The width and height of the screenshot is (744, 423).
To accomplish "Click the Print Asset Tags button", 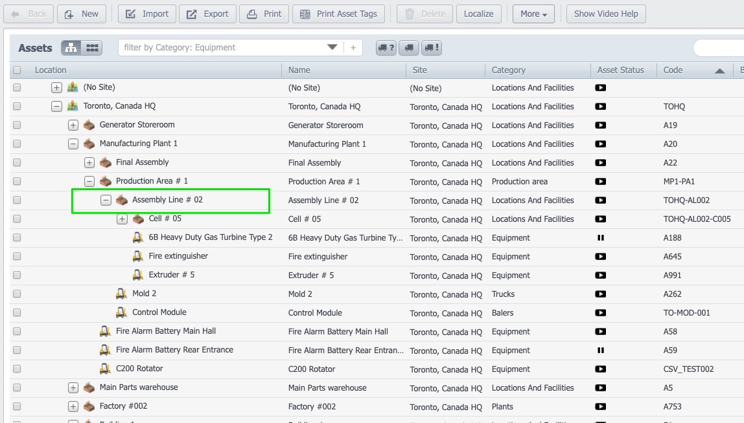I will (339, 14).
